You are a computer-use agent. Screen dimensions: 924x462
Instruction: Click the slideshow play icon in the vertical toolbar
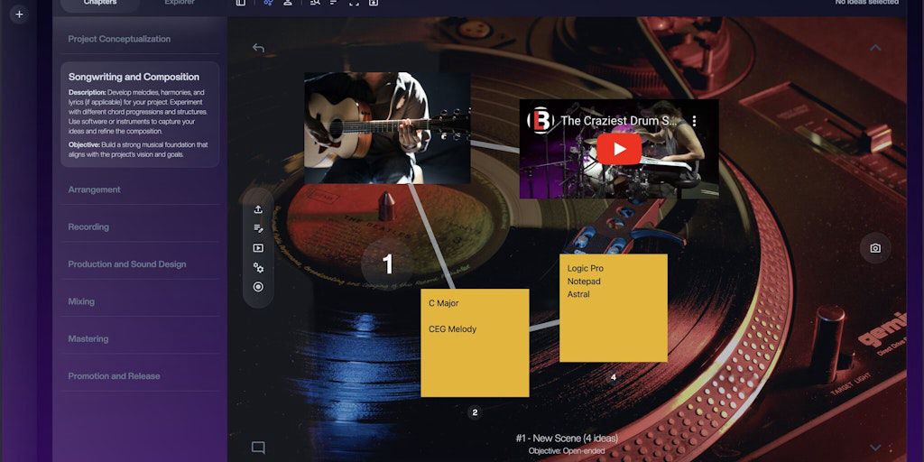pyautogui.click(x=258, y=248)
